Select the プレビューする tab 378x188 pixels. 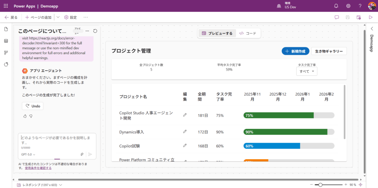pyautogui.click(x=217, y=33)
